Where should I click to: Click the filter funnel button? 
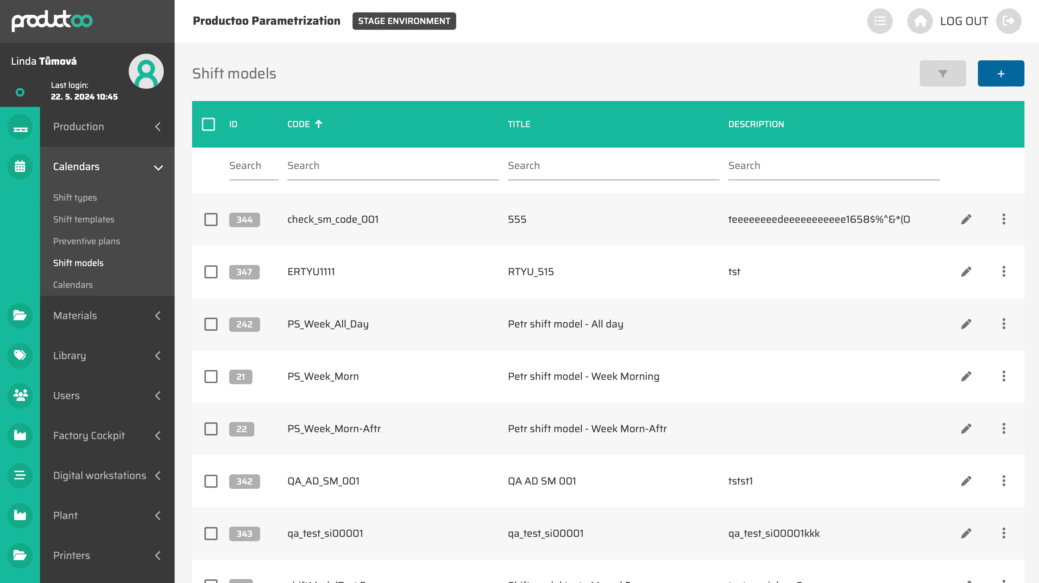pyautogui.click(x=942, y=73)
